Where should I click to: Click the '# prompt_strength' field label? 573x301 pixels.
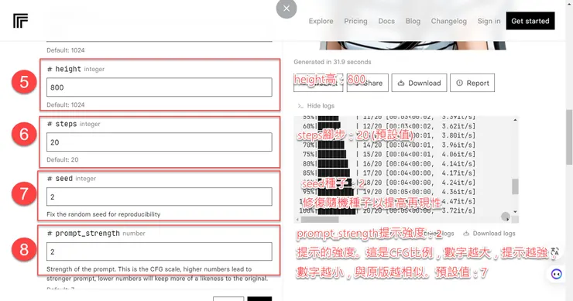coord(84,234)
